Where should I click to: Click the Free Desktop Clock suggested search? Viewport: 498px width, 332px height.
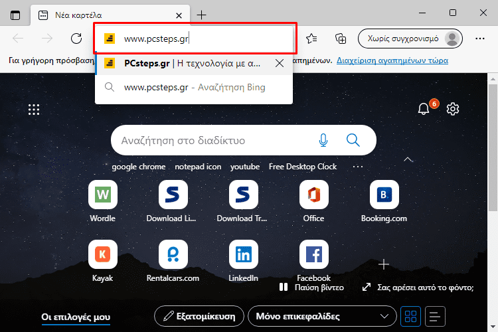(303, 167)
